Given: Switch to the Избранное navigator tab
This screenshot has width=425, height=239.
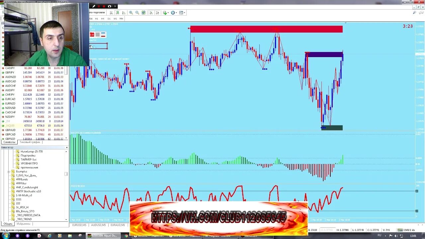Looking at the screenshot, I should 24,224.
